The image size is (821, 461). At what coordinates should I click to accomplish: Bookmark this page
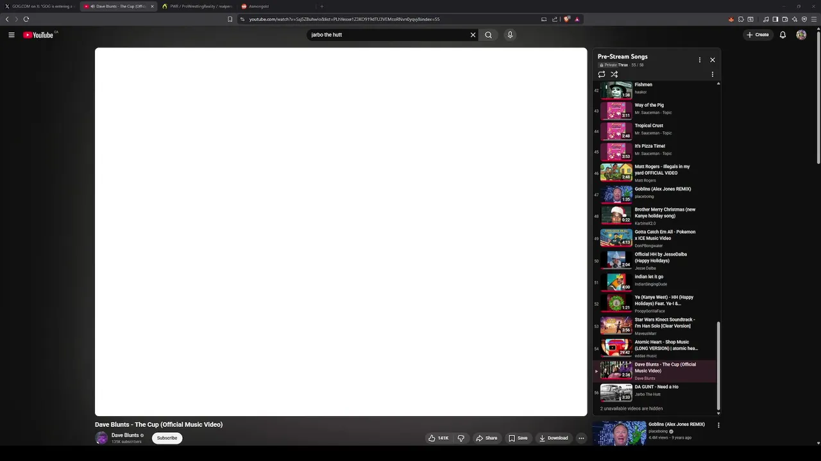pos(230,19)
